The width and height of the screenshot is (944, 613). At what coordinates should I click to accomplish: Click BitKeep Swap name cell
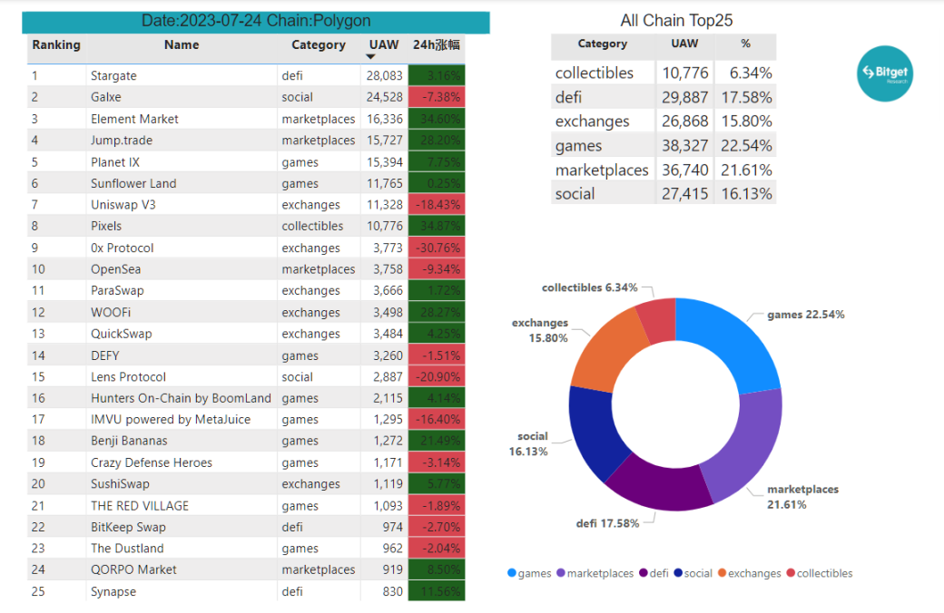pyautogui.click(x=128, y=527)
